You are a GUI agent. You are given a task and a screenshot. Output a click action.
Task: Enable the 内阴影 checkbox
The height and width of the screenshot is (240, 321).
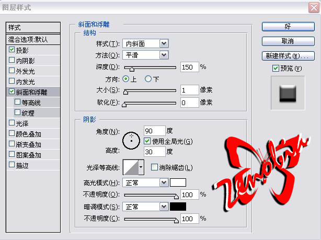click(12, 60)
